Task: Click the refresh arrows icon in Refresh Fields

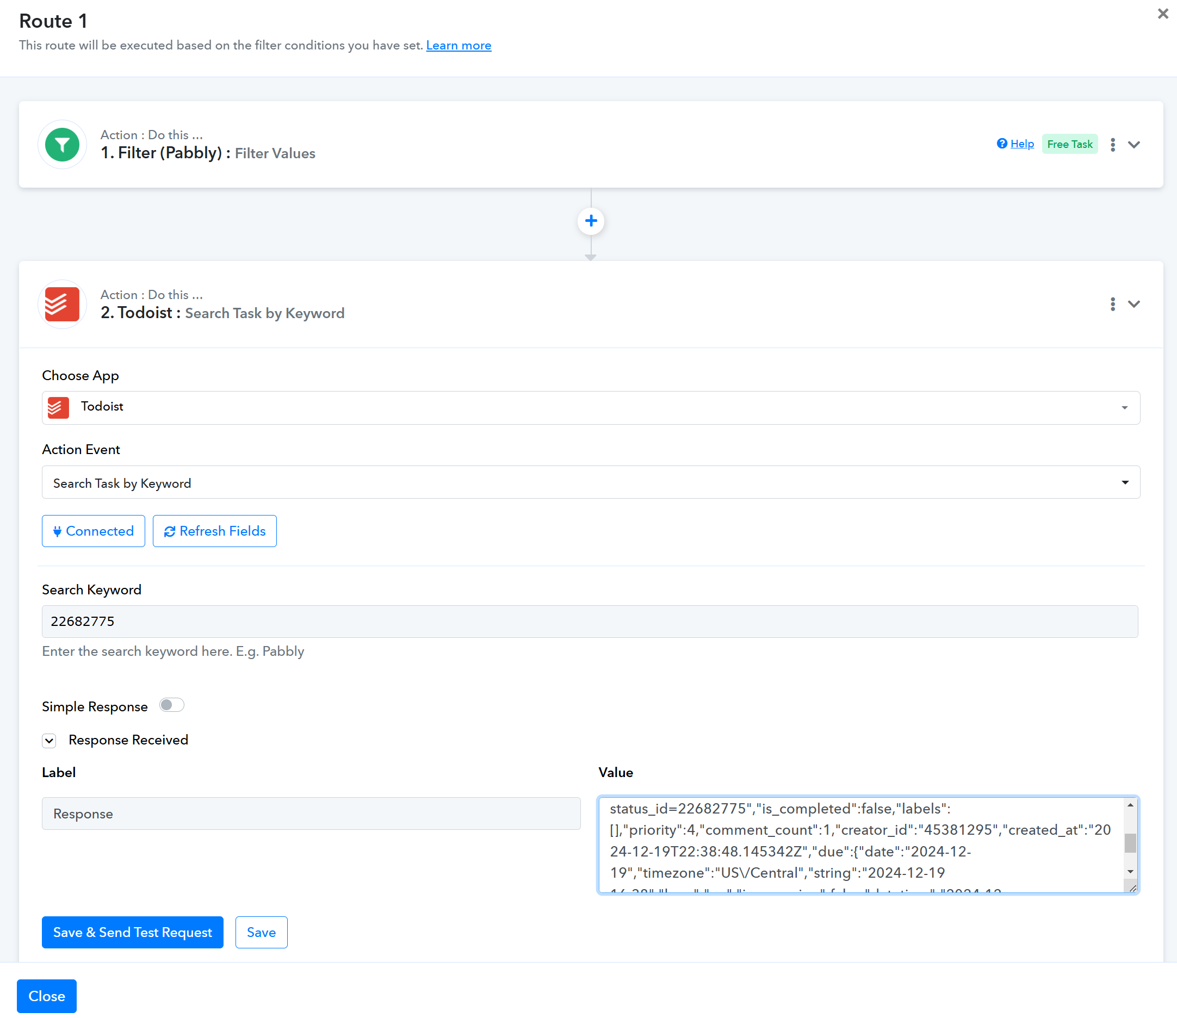Action: point(169,531)
